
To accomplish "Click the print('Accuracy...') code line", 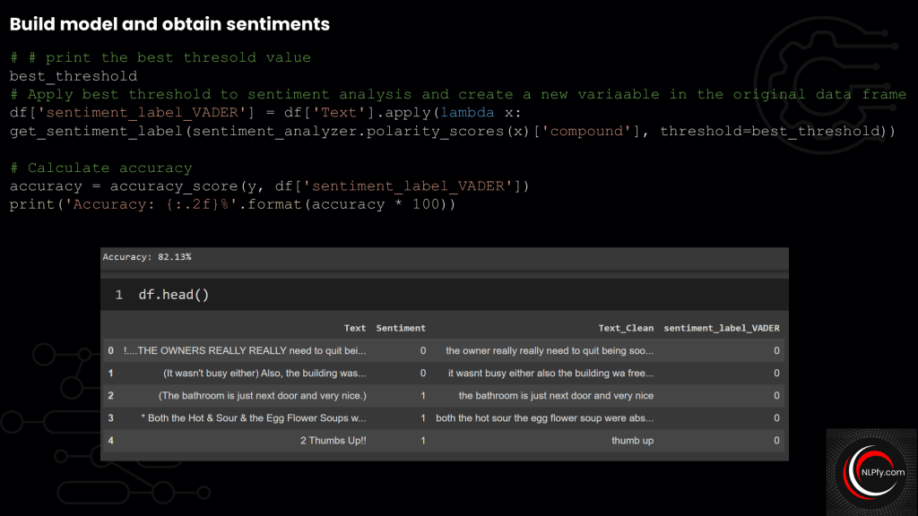I will 233,205.
